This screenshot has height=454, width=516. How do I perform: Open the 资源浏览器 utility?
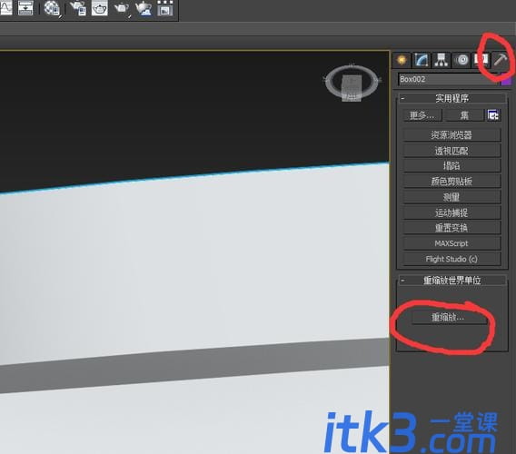click(451, 135)
